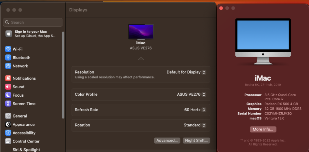The image size is (309, 152).
Task: Click 32 GB 1600 MHz DDR3 text
Action: click(283, 109)
